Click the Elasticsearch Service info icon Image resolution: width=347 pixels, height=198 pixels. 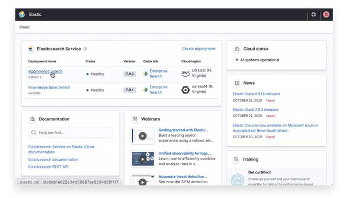(x=85, y=49)
